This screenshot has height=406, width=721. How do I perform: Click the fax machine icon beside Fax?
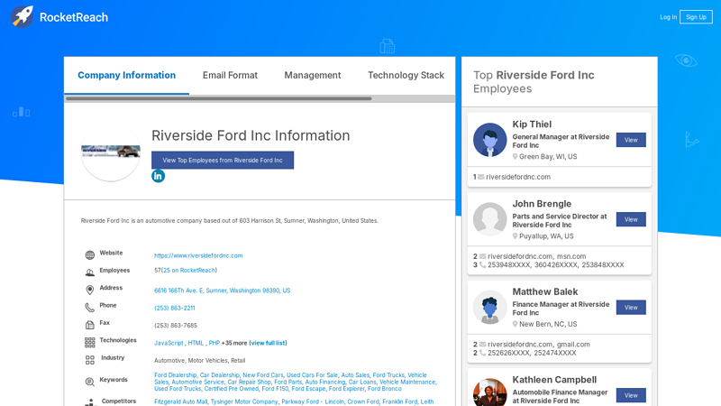click(89, 325)
